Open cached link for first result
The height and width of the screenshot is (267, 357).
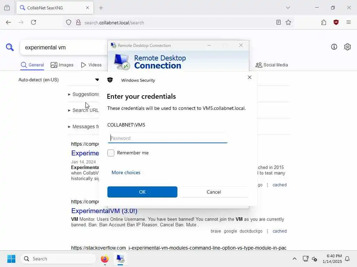pos(280,185)
